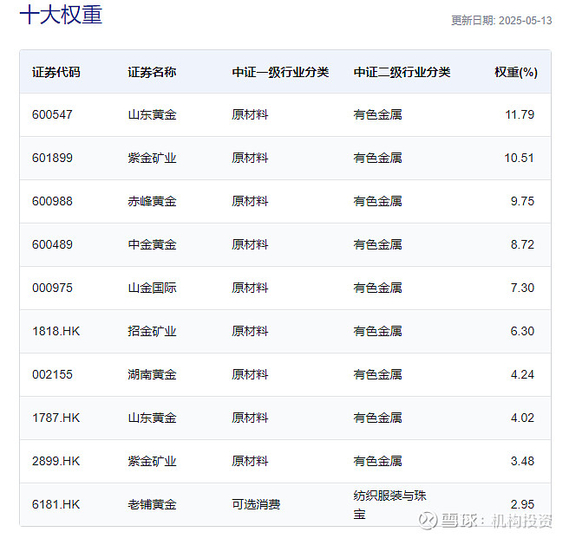Click 原材料 in the 1787.HK row
569x538 pixels.
(x=250, y=418)
